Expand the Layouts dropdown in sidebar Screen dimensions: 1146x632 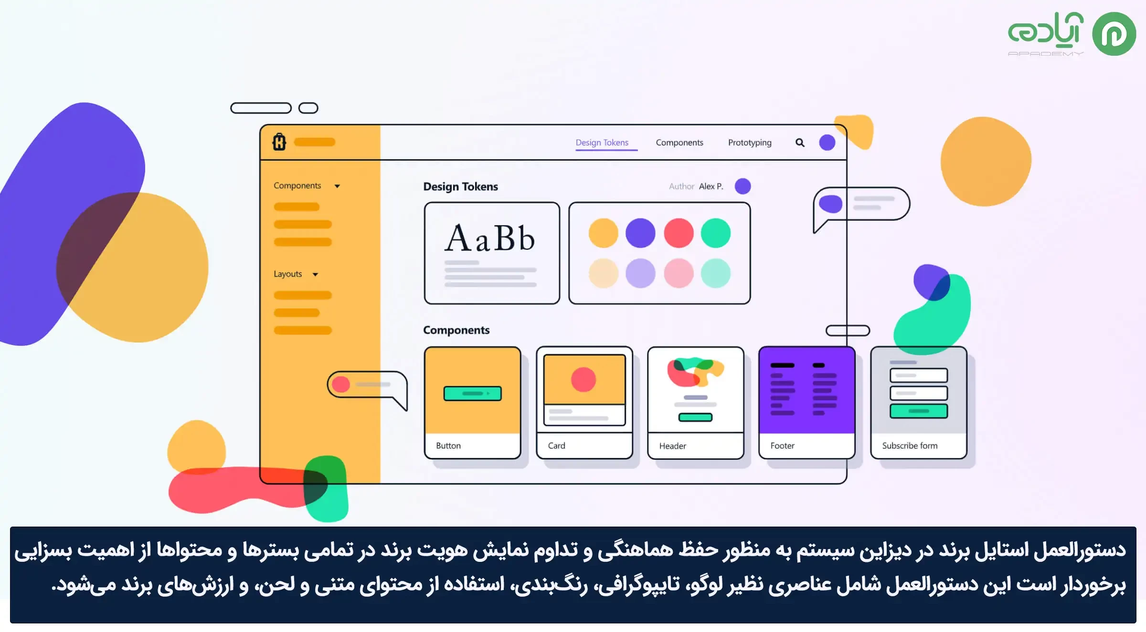pos(316,274)
